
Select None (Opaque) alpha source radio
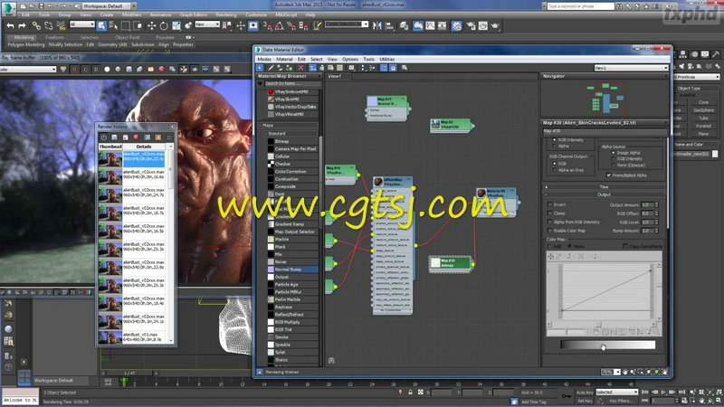[x=614, y=165]
